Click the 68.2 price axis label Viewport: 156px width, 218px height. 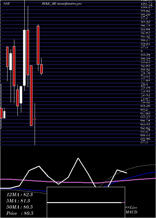(x=144, y=110)
